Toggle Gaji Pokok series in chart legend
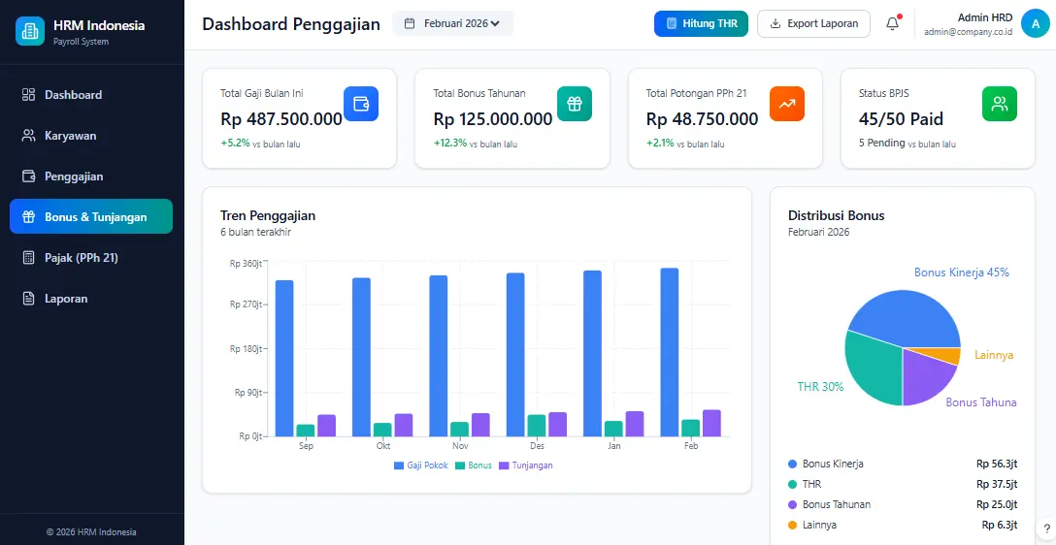The height and width of the screenshot is (545, 1056). [x=421, y=465]
